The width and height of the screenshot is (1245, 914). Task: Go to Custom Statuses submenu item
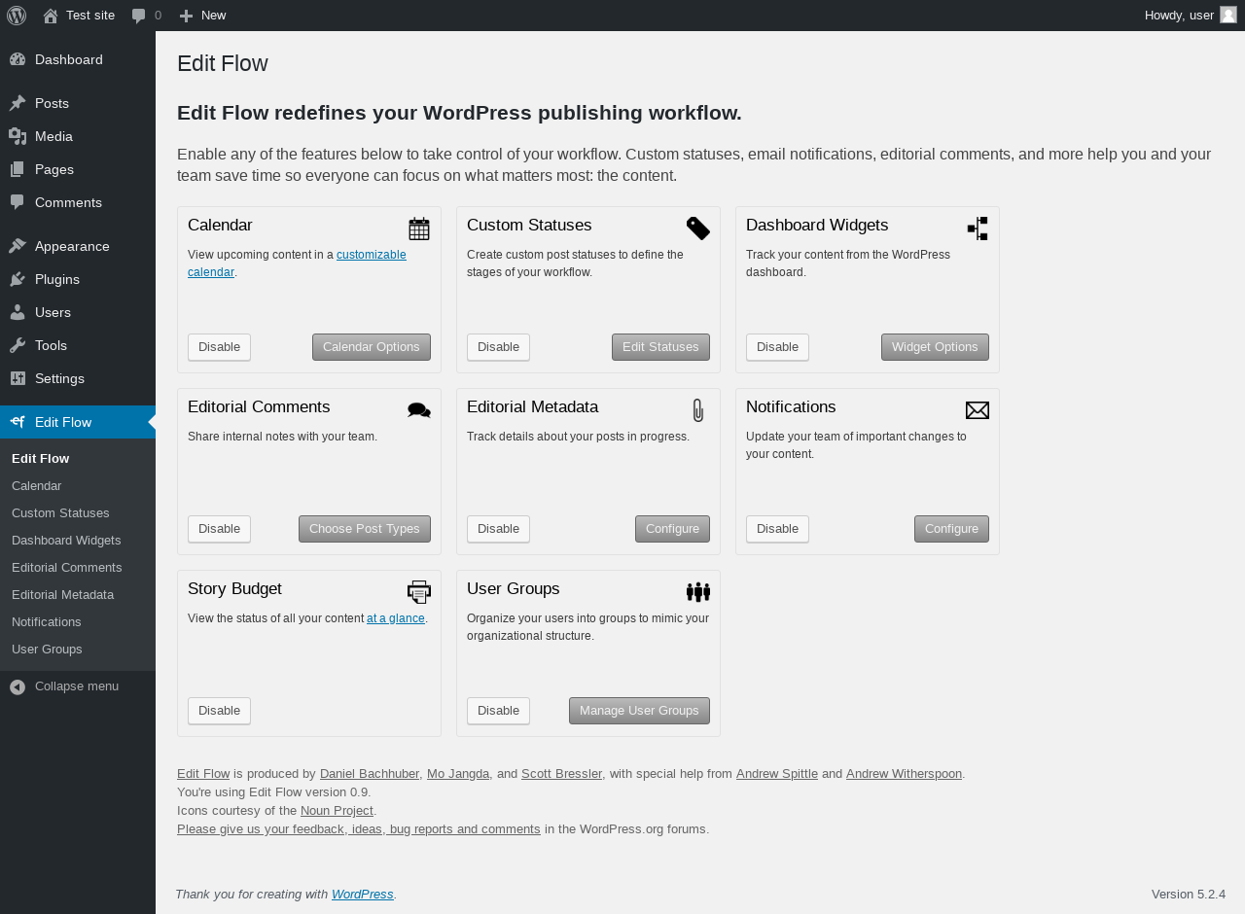pyautogui.click(x=60, y=512)
